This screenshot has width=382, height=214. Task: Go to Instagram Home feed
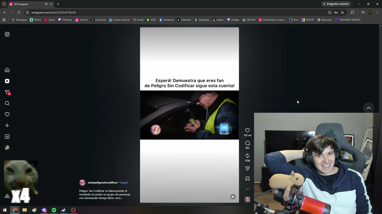(7, 70)
